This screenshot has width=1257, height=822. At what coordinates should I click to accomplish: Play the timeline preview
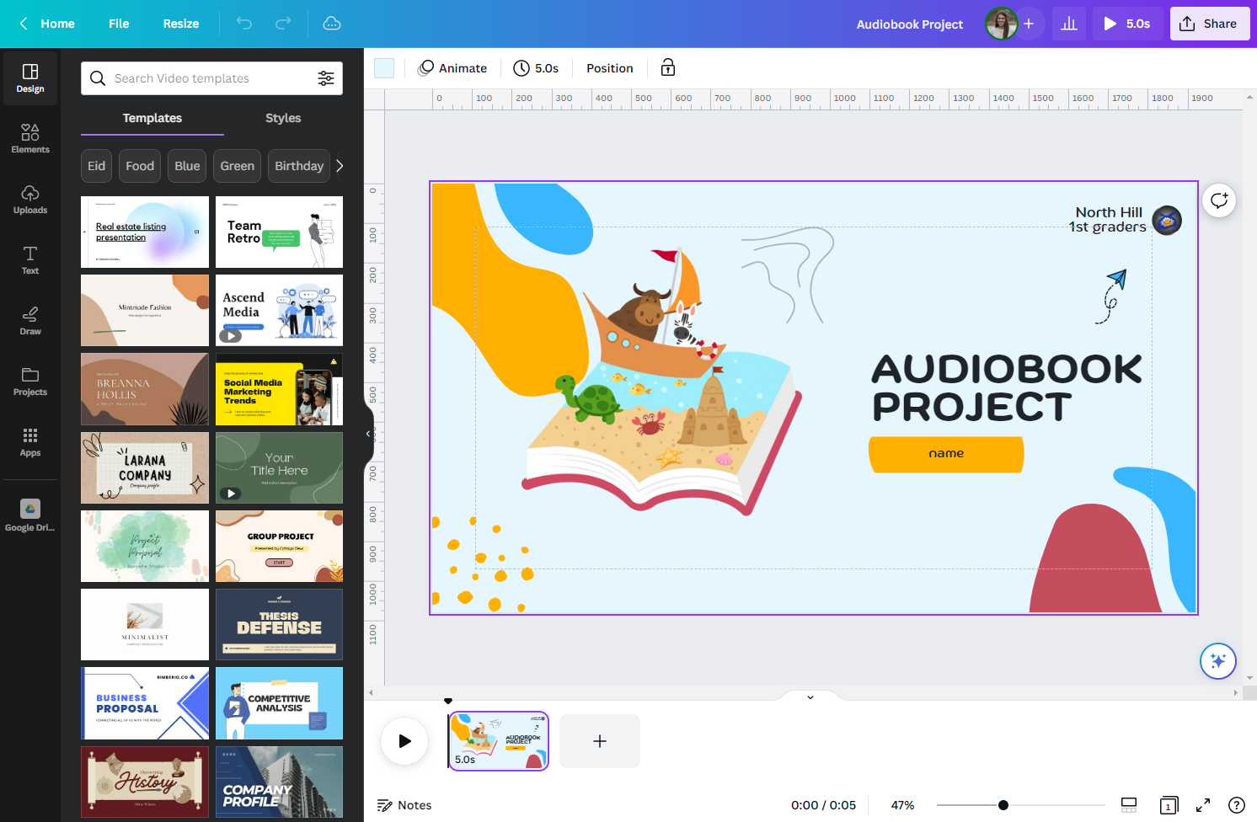pyautogui.click(x=404, y=741)
